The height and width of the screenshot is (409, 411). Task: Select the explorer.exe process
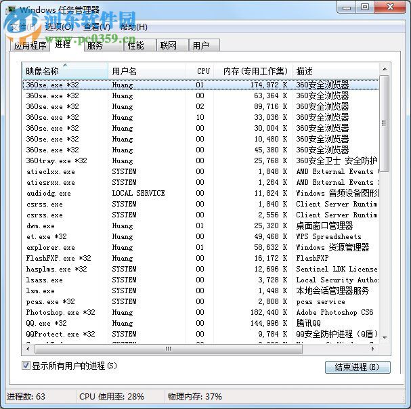pos(200,247)
